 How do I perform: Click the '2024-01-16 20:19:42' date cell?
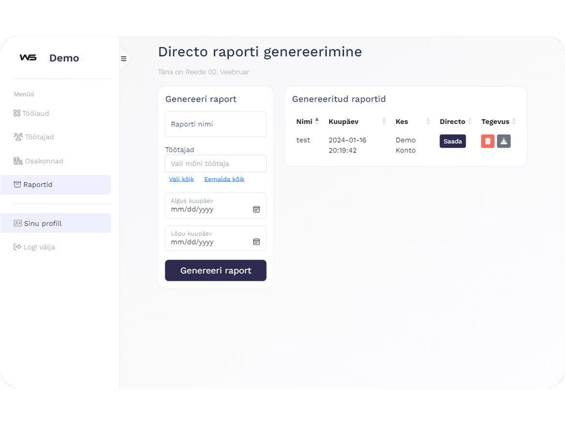click(347, 145)
